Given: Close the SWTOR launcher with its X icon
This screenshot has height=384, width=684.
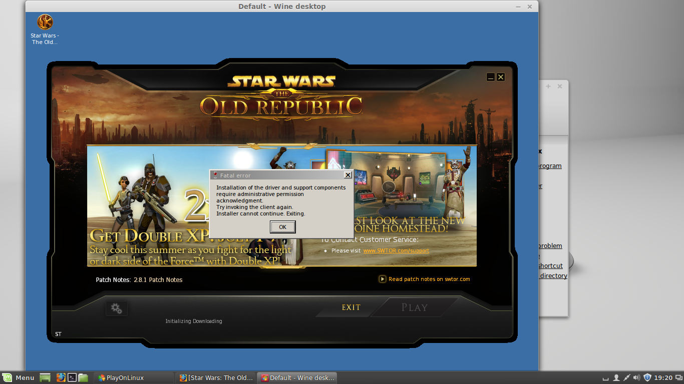Looking at the screenshot, I should click(x=501, y=77).
